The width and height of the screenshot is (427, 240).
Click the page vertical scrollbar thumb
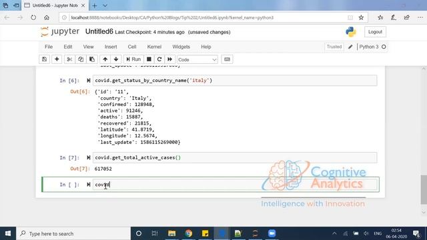click(x=424, y=189)
